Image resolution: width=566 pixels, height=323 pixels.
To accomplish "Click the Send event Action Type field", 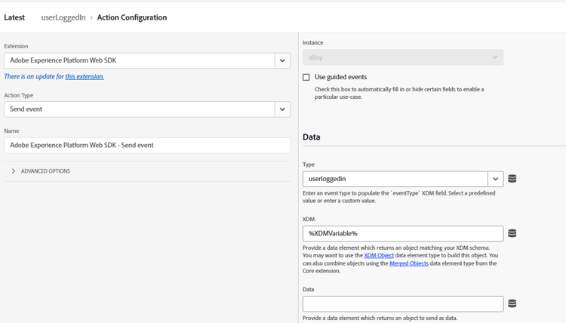I will tap(139, 109).
